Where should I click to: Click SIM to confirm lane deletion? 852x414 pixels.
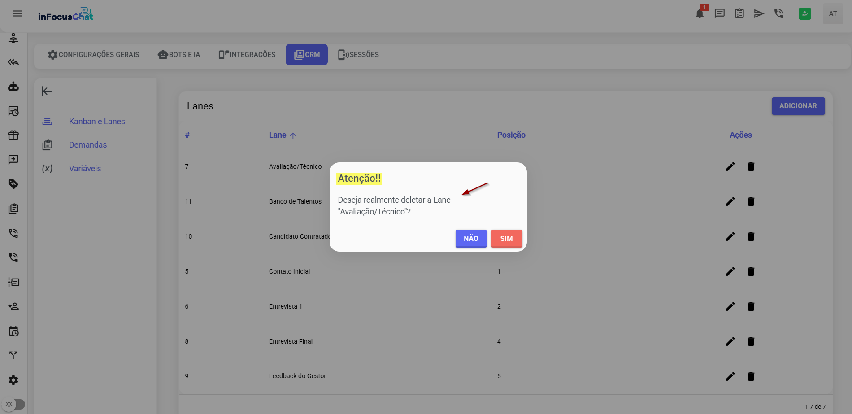pos(506,239)
